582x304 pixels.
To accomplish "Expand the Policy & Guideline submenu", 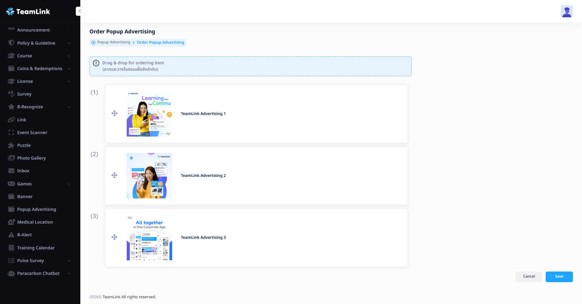I will [x=69, y=43].
